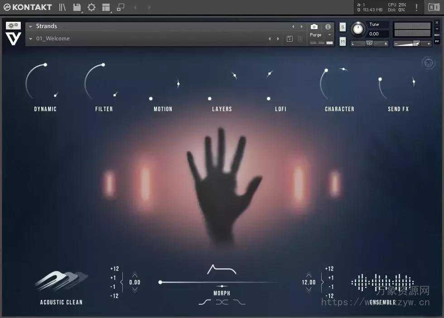Open the instrument info icon
Viewport: 444px width, 318px height.
328,26
